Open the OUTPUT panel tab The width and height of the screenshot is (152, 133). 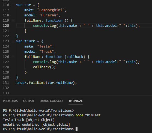point(29,101)
